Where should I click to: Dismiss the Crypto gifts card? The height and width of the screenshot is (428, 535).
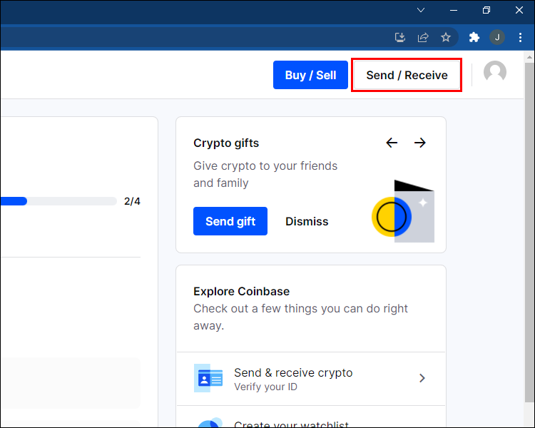coord(307,221)
